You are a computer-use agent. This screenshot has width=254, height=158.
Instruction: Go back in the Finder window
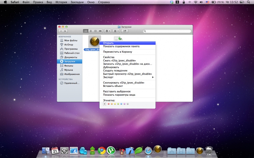tap(61, 31)
